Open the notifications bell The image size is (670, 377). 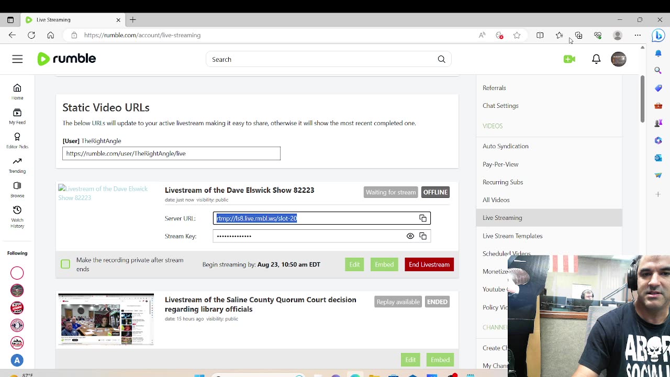tap(596, 59)
